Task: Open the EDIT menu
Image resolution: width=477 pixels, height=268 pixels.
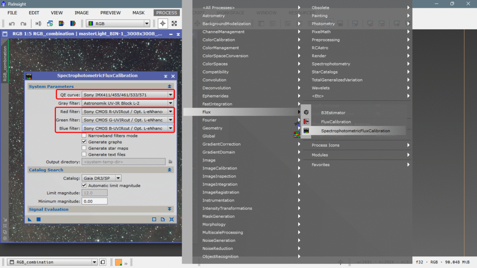Action: point(34,13)
